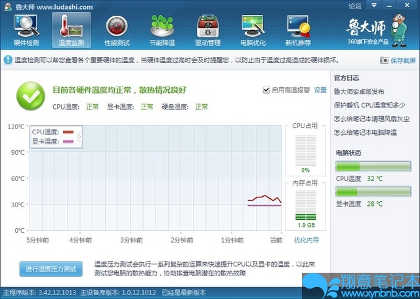Click the camera icon beside 保存截屏

pos(384,60)
